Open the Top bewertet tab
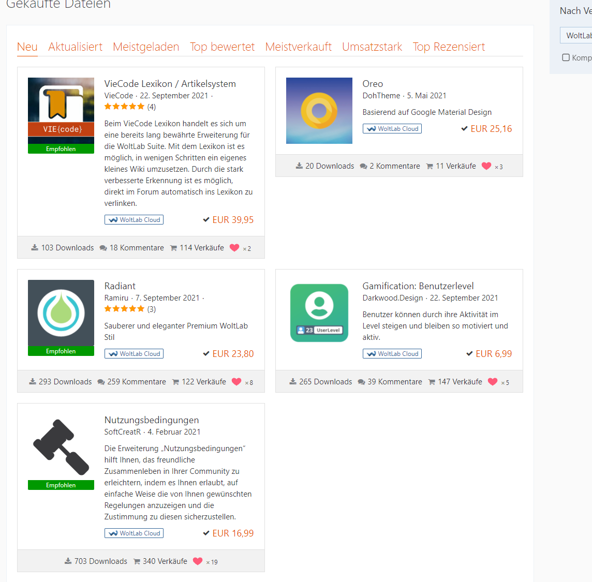592x582 pixels. (222, 47)
